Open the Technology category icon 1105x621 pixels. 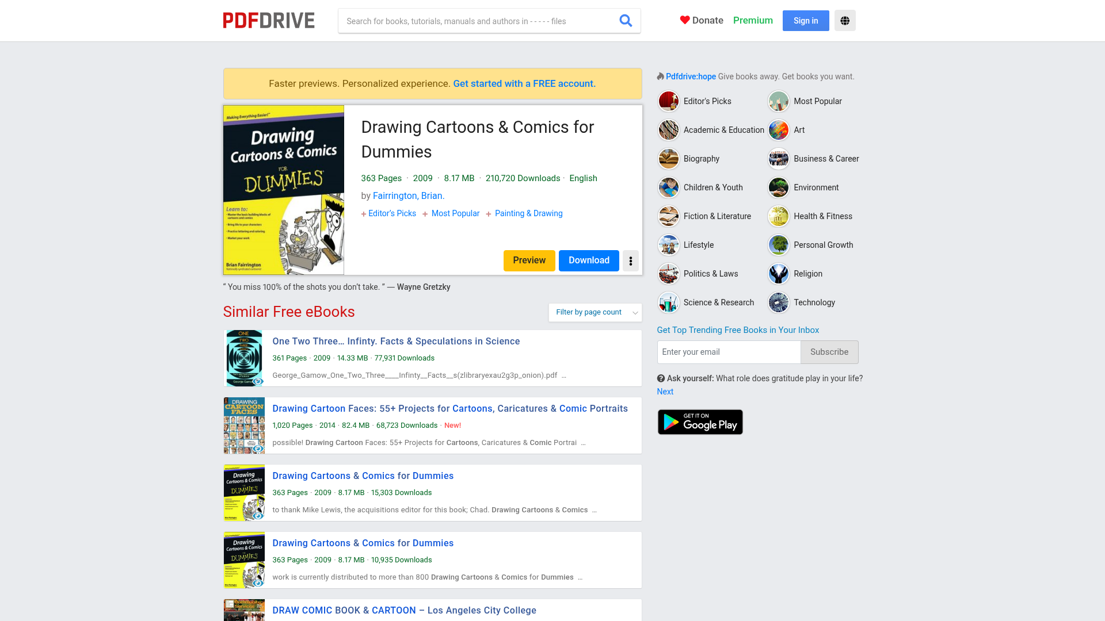tap(779, 302)
